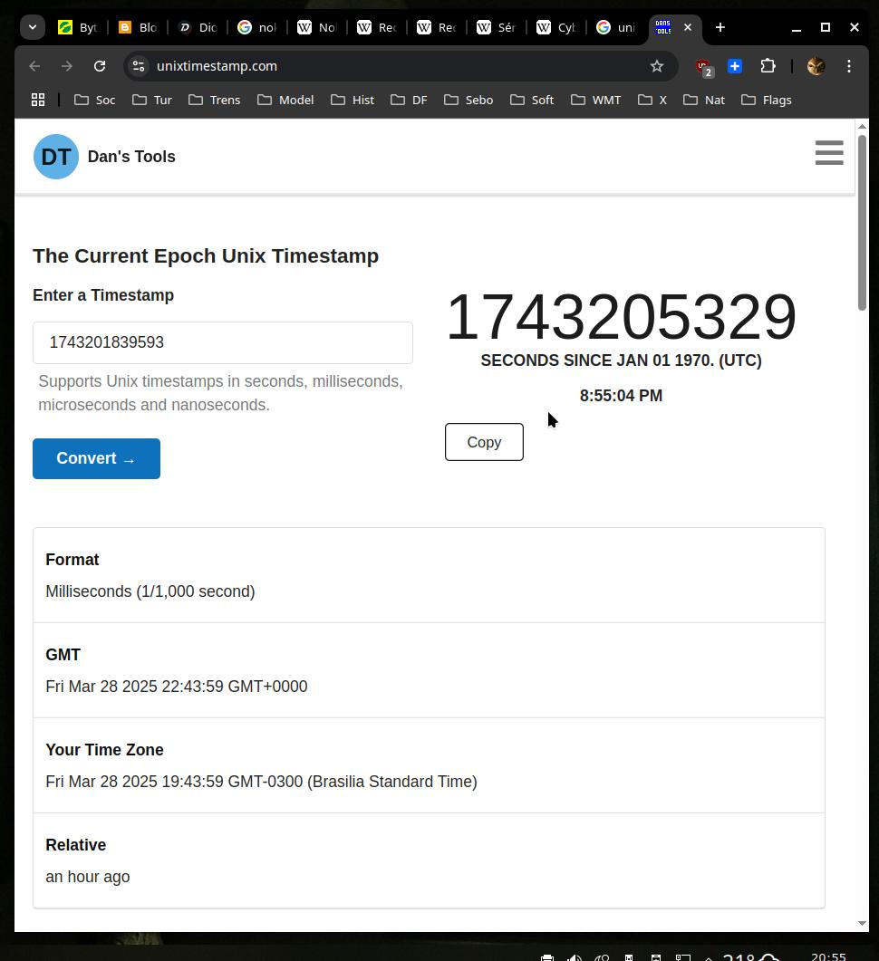Open the apps grid in bookmarks bar
Screen dimensions: 879x961
pyautogui.click(x=38, y=100)
